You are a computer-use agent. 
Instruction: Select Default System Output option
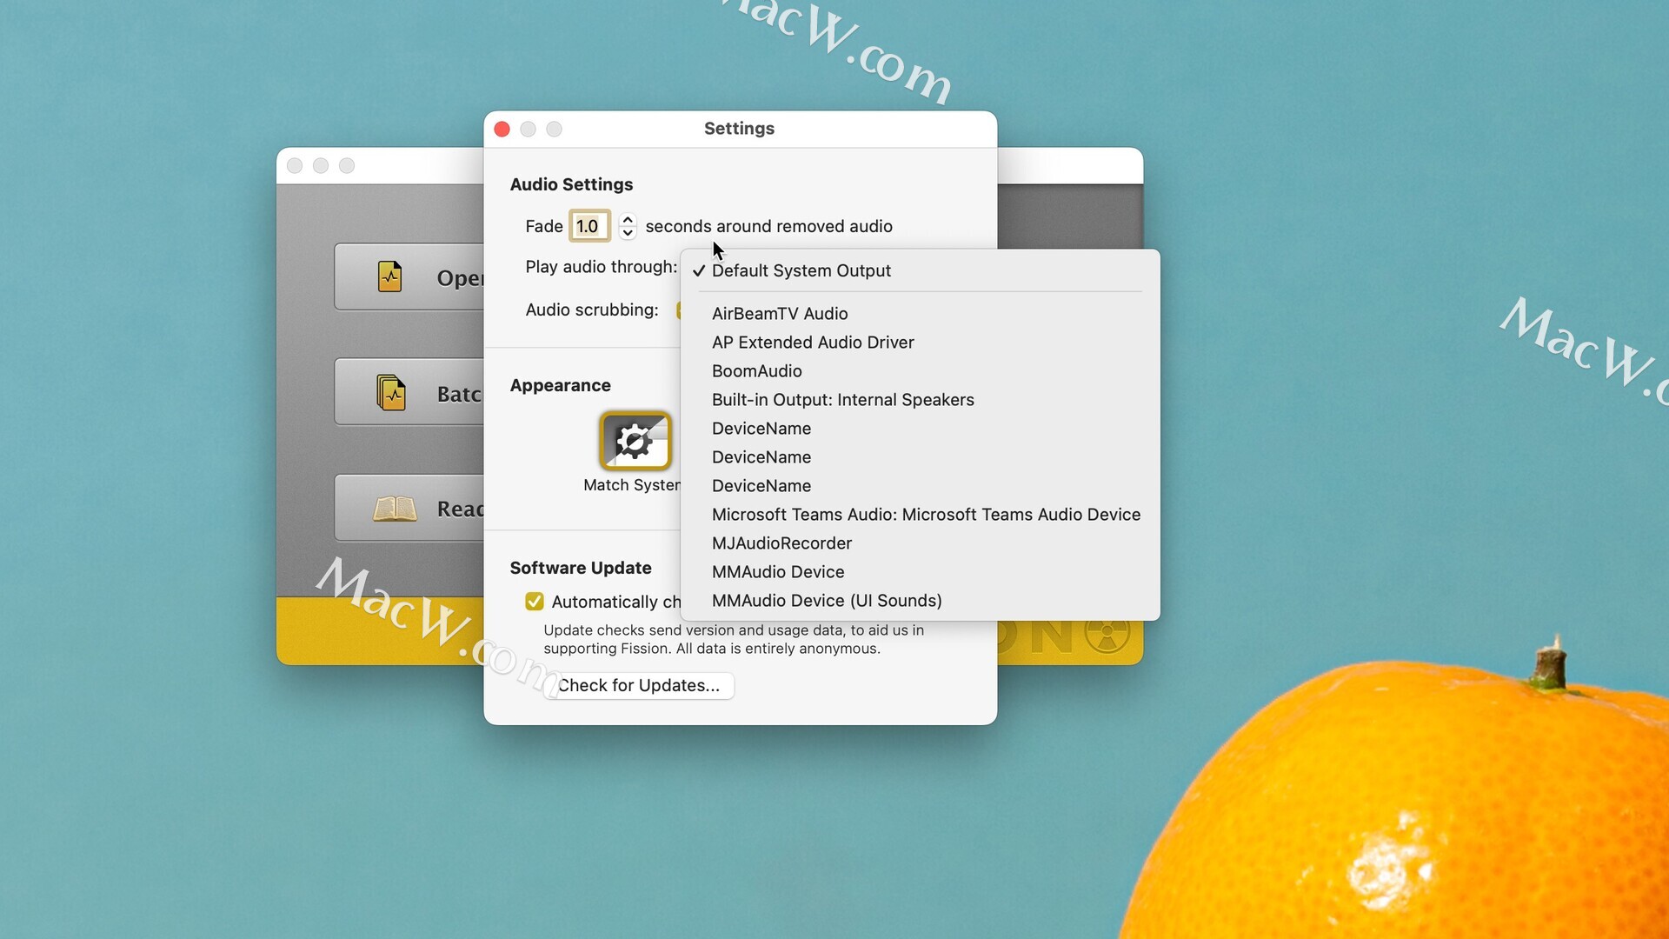coord(920,270)
